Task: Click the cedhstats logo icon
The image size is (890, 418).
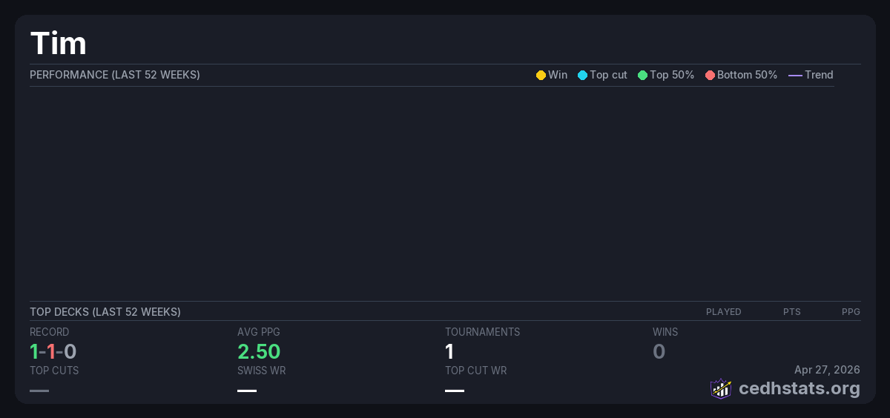Action: [720, 388]
